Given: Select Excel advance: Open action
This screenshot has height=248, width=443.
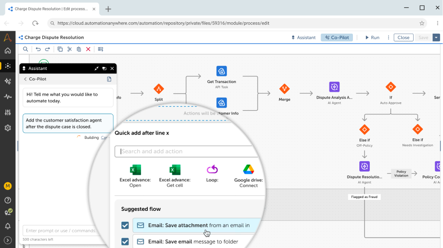Looking at the screenshot, I should 135,176.
